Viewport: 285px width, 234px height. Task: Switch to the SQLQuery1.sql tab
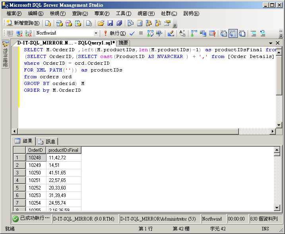click(x=66, y=43)
